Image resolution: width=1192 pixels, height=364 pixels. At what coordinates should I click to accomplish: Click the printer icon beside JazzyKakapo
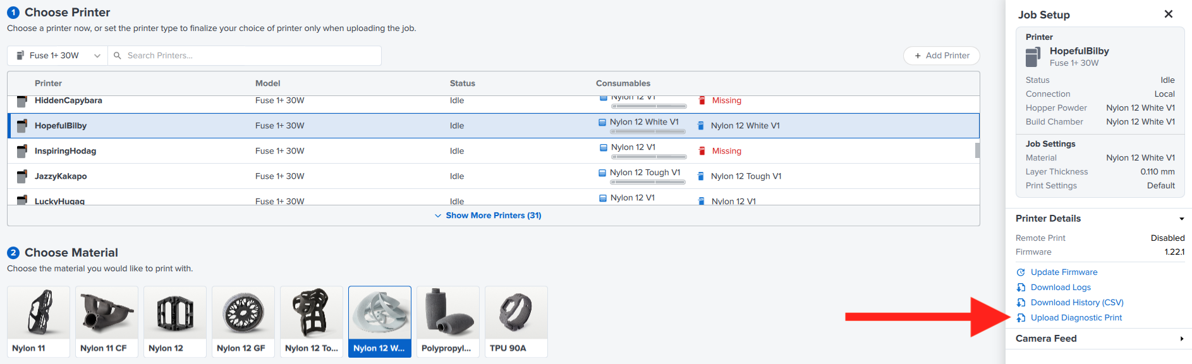(x=22, y=176)
